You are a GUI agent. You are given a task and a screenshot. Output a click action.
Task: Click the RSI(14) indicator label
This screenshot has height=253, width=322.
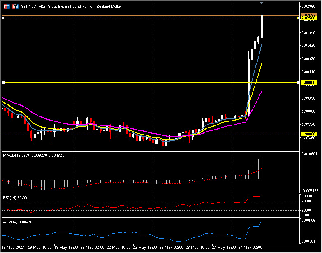click(x=15, y=197)
